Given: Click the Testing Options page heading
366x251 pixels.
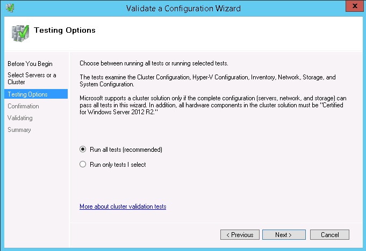Looking at the screenshot, I should (64, 31).
